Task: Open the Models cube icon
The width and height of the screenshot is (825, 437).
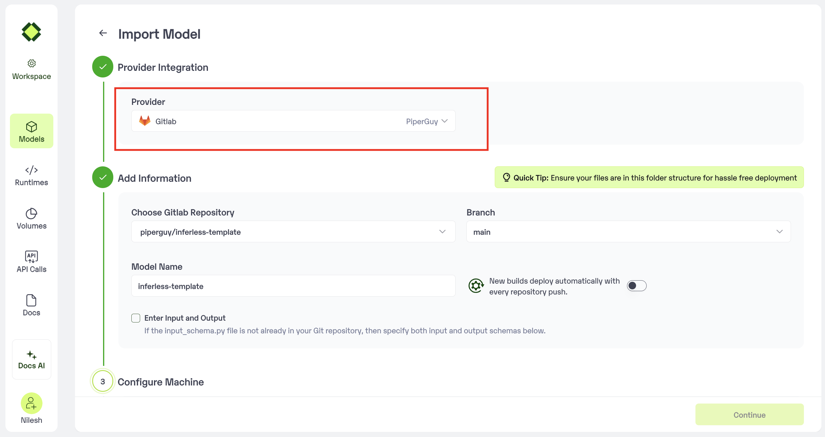Action: pyautogui.click(x=31, y=127)
